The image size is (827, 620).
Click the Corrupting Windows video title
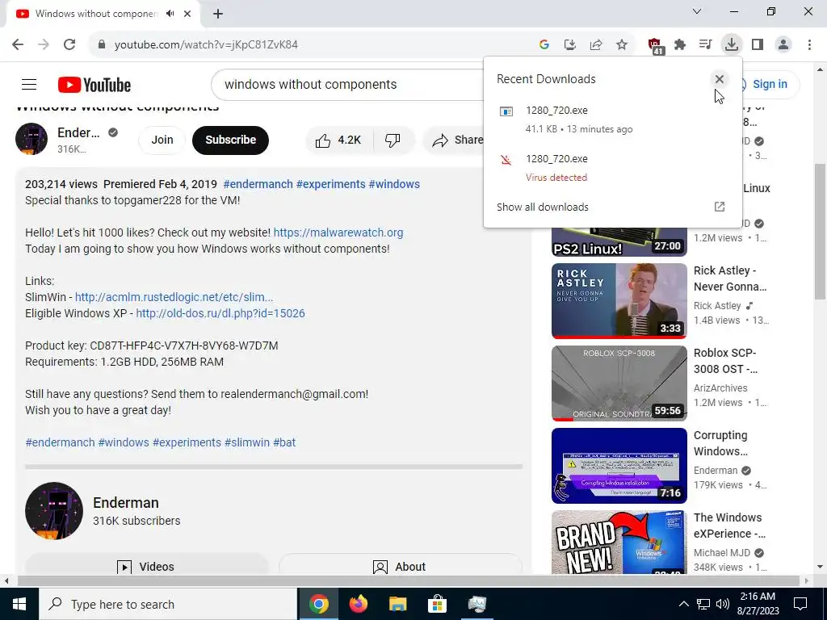(x=720, y=443)
